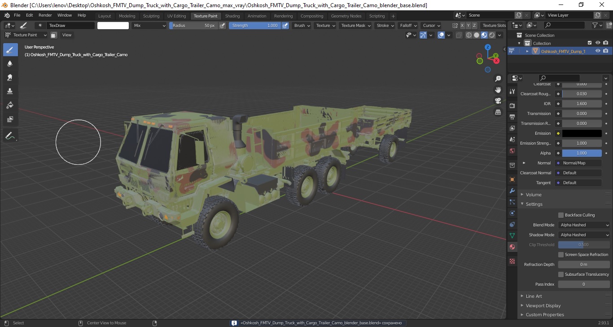613x327 pixels.
Task: Open the Object properties tab
Action: pyautogui.click(x=512, y=180)
